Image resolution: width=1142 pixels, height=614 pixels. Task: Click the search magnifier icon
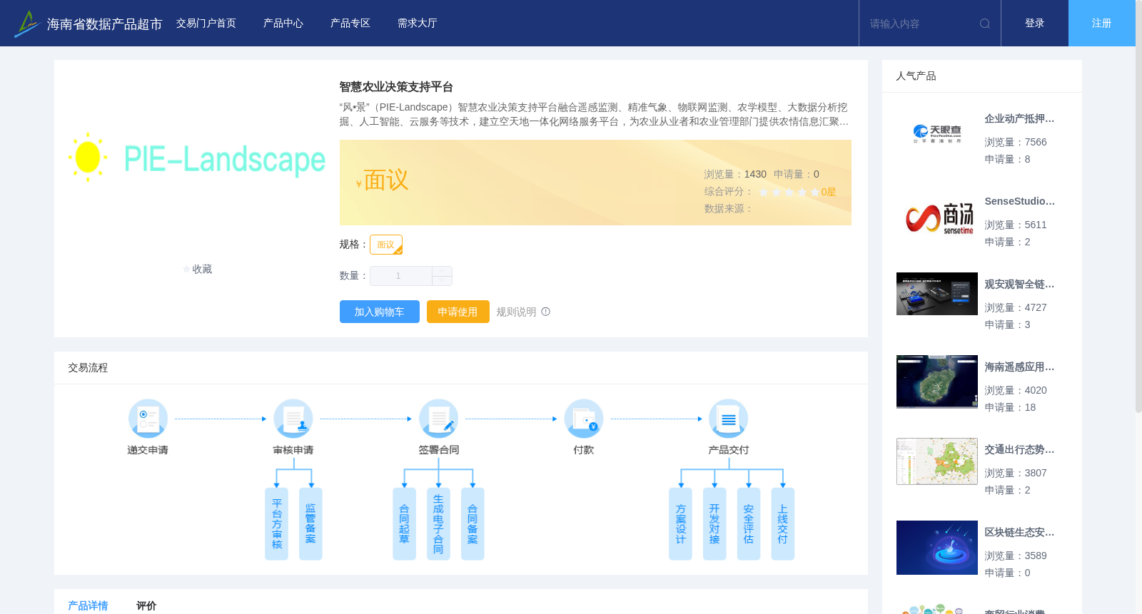pos(985,24)
